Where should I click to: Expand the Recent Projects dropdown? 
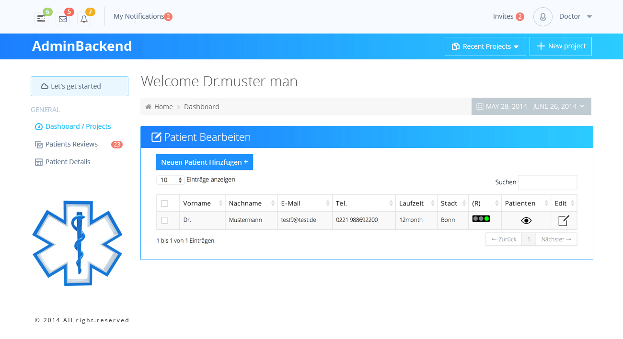pos(485,46)
